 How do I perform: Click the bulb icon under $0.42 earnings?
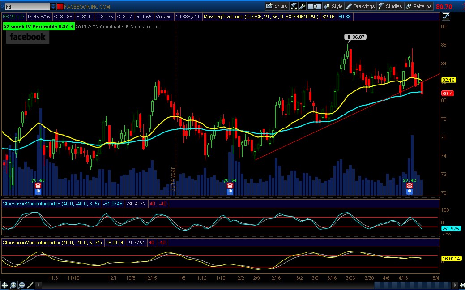tap(410, 192)
